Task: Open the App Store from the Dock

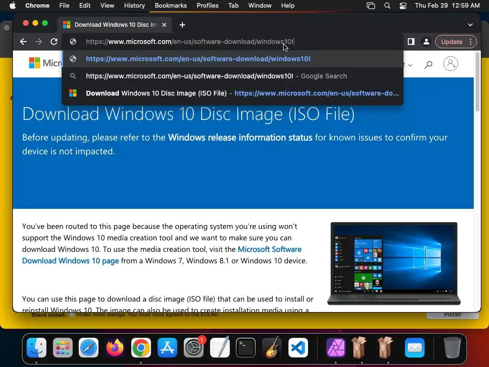Action: [167, 347]
